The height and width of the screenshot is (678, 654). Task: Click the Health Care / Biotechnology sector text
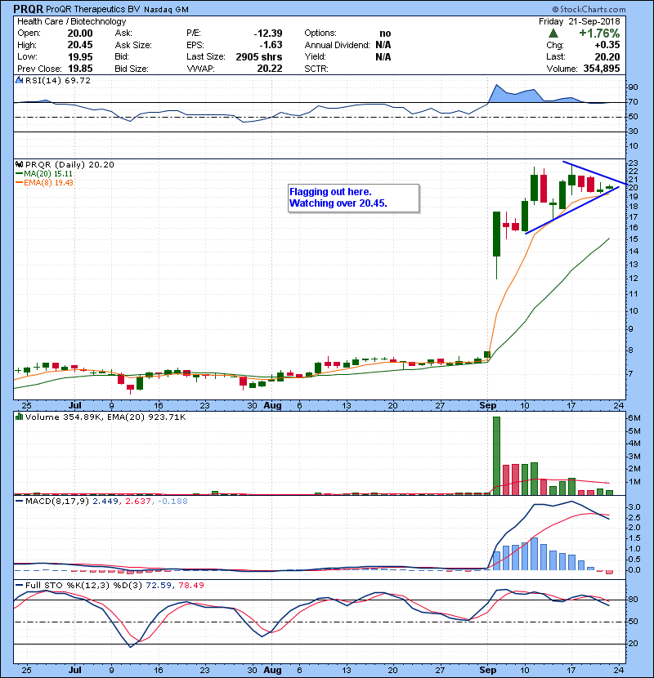pos(71,21)
